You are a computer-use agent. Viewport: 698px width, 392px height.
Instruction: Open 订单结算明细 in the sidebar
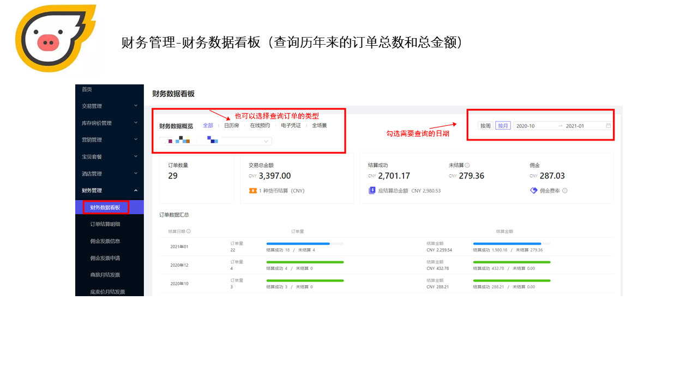105,224
